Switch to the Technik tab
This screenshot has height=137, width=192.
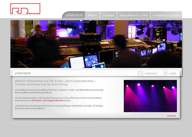108,15
